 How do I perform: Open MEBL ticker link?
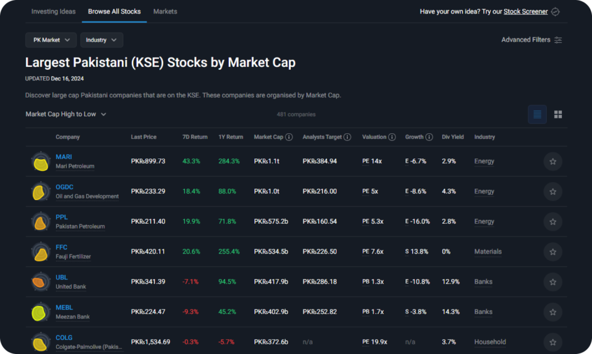[x=64, y=308]
